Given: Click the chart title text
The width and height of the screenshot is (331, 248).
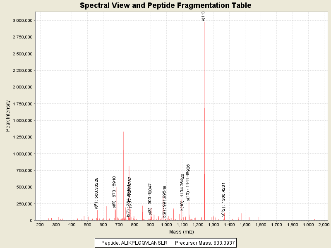Looking at the screenshot, I should coord(165,6).
